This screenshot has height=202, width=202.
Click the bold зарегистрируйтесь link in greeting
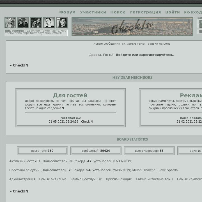click(x=156, y=55)
